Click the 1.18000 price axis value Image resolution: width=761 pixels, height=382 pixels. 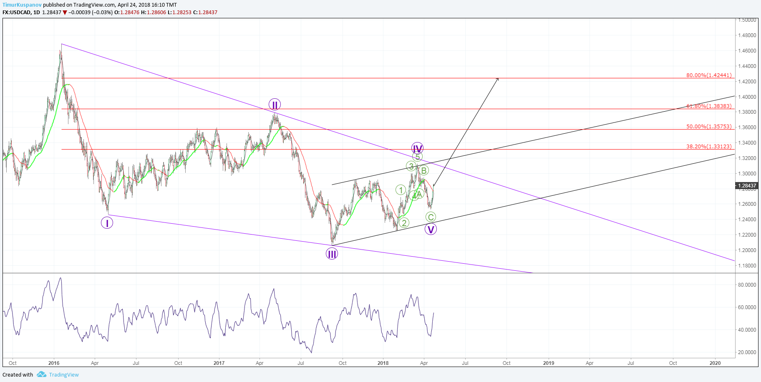click(747, 266)
